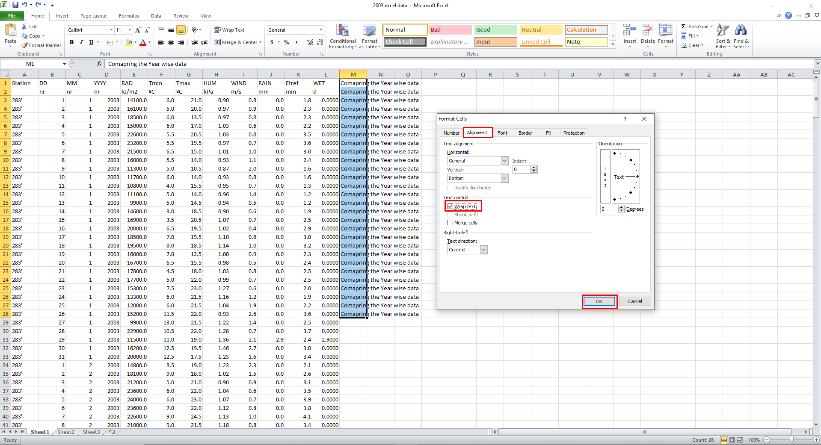Screen dimensions: 821x445
Task: Switch to the Border tab in dialog
Action: pyautogui.click(x=525, y=133)
